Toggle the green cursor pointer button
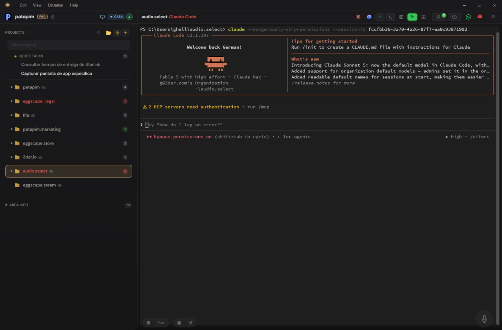This screenshot has width=502, height=330. (412, 17)
